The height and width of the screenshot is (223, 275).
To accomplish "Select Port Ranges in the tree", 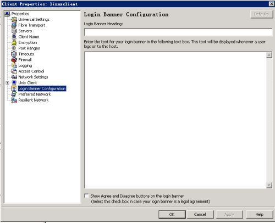I will (x=29, y=48).
